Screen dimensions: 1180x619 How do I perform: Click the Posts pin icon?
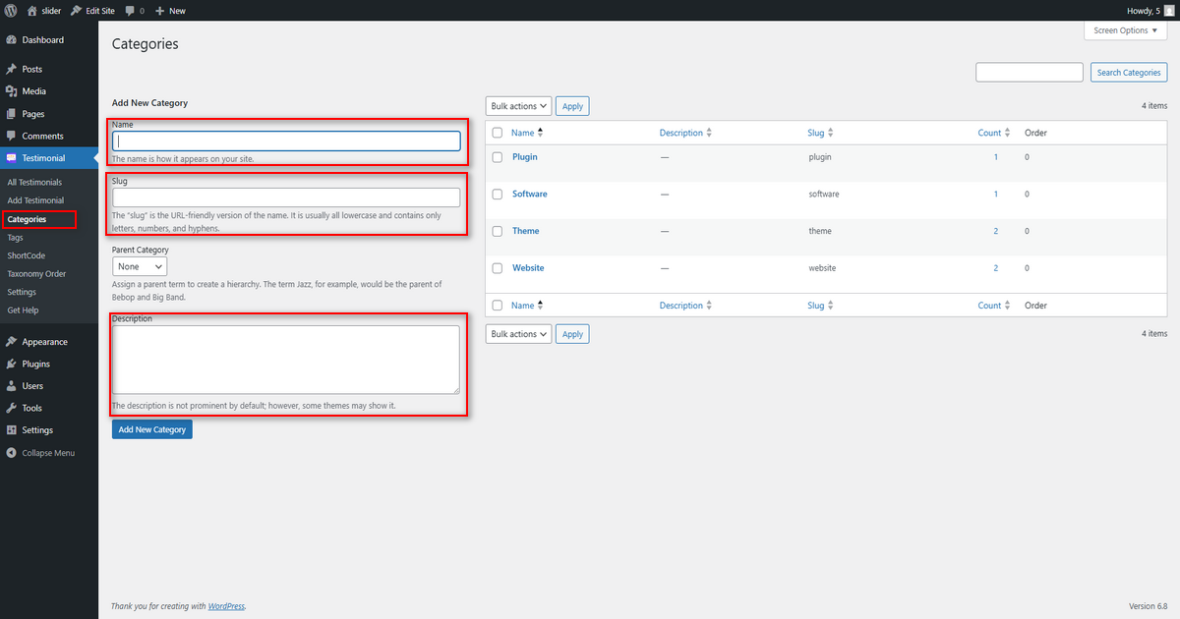11,70
